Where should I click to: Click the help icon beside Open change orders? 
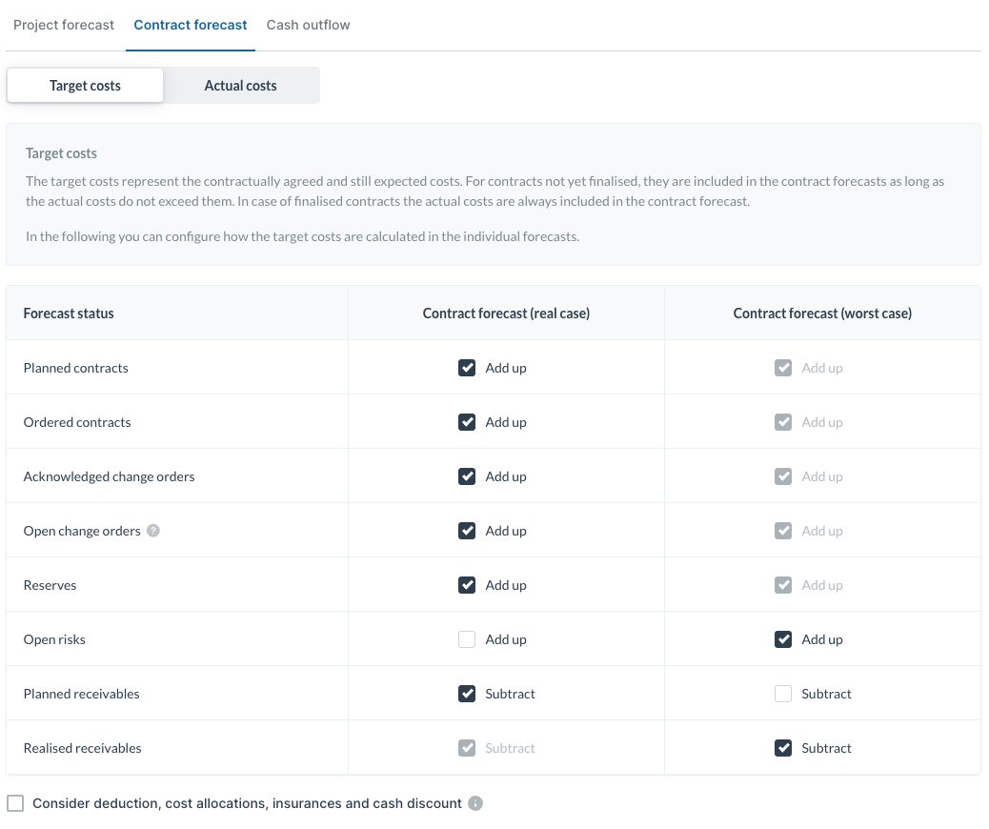click(x=153, y=531)
